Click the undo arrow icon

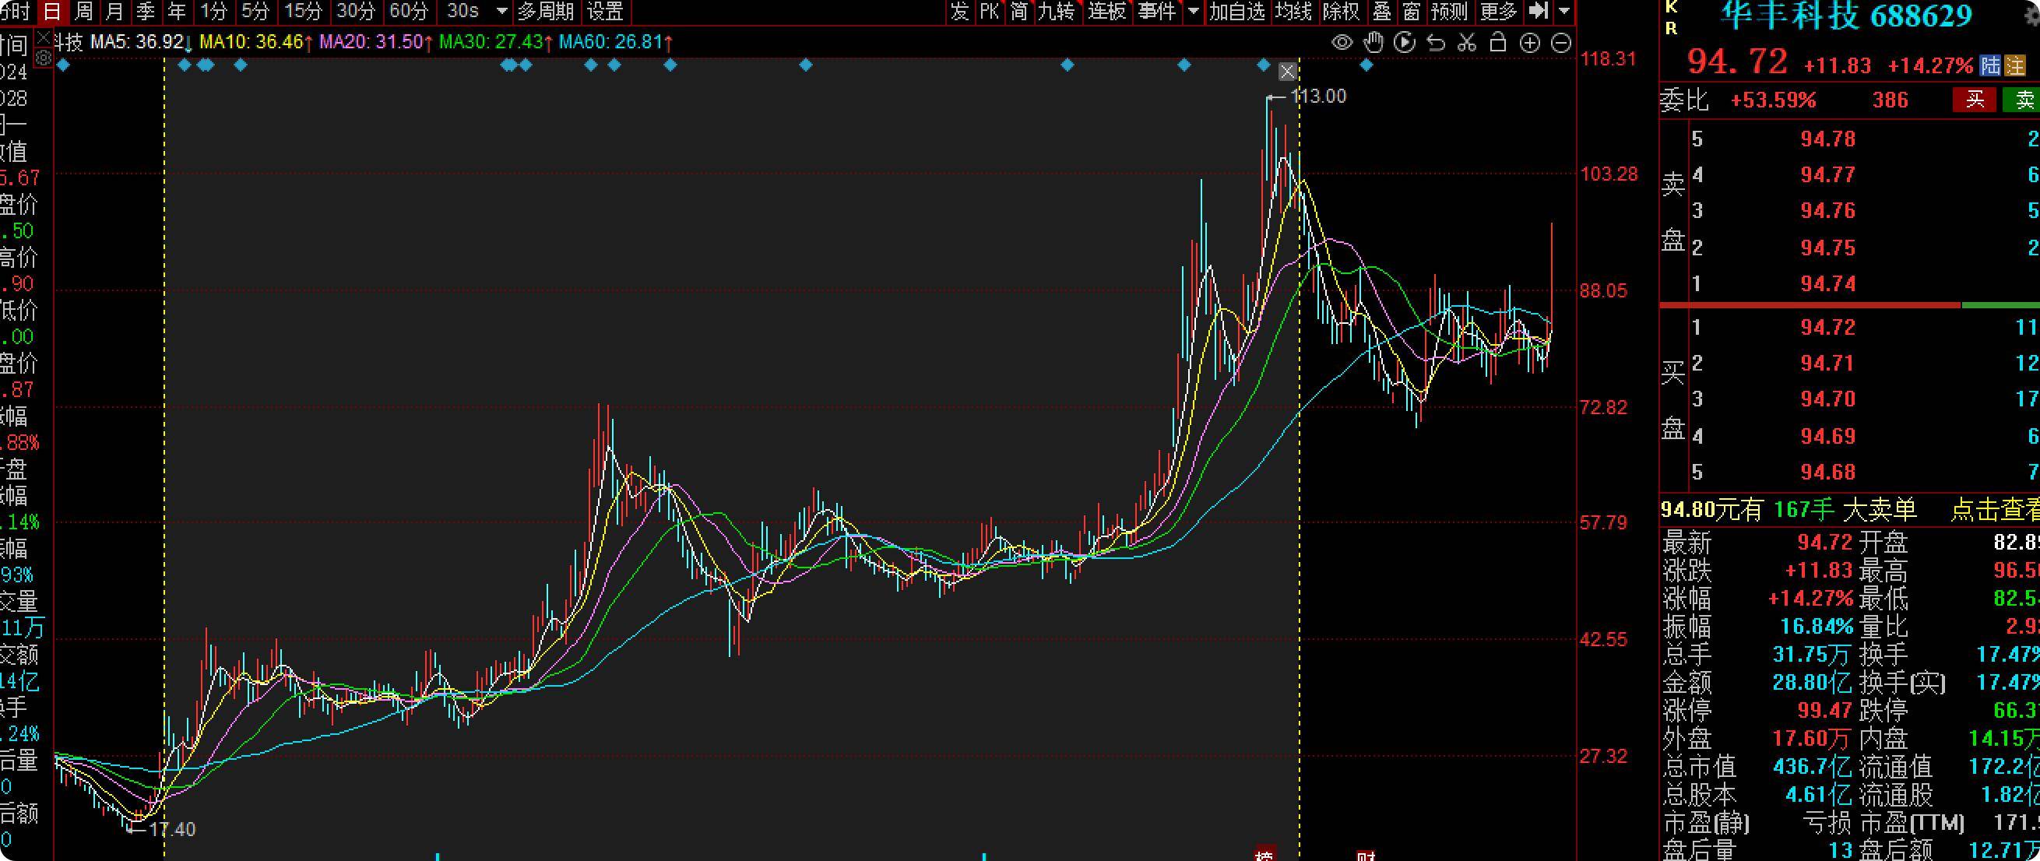pos(1436,43)
